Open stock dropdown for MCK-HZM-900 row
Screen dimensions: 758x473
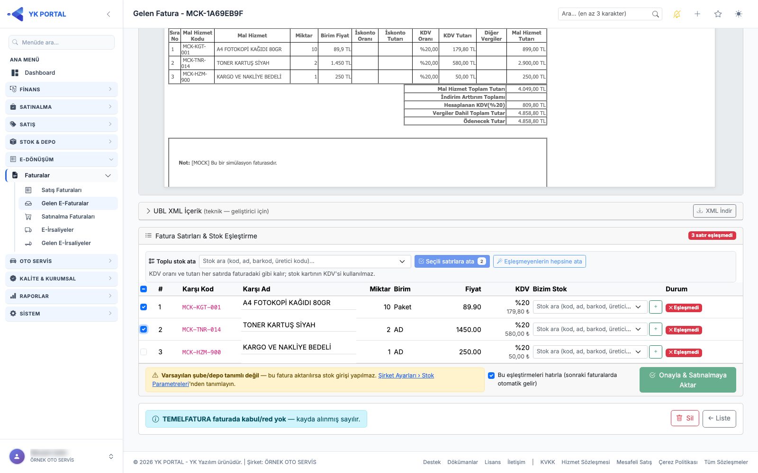tap(590, 352)
